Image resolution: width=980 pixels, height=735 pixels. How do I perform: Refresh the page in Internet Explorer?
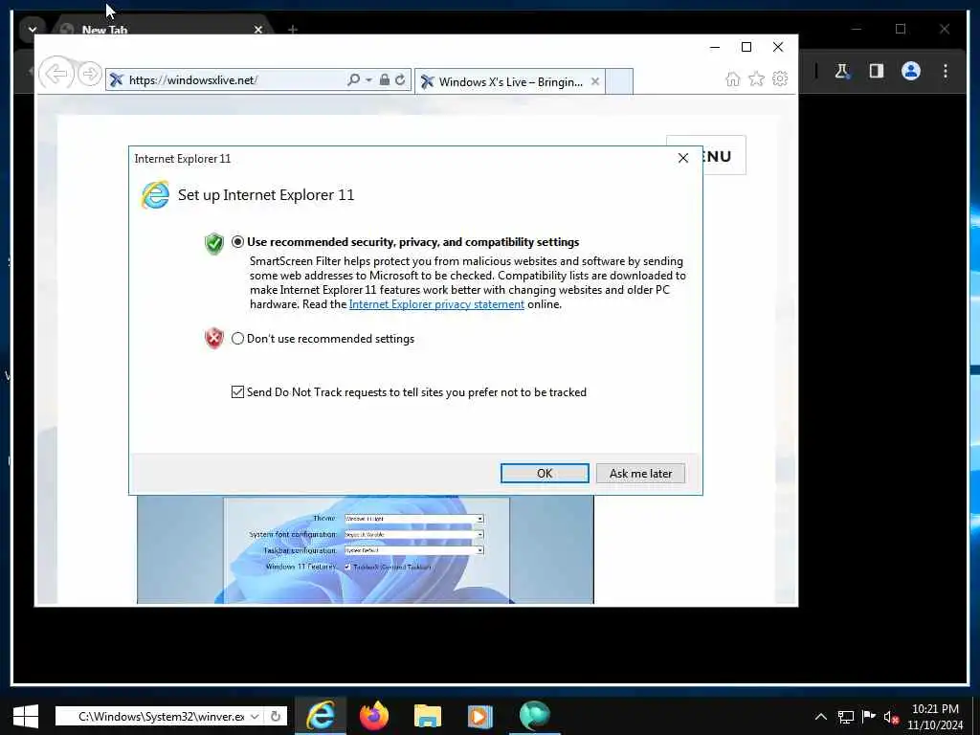[400, 79]
